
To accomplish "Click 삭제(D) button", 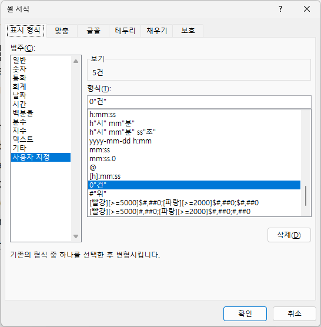I will point(289,235).
